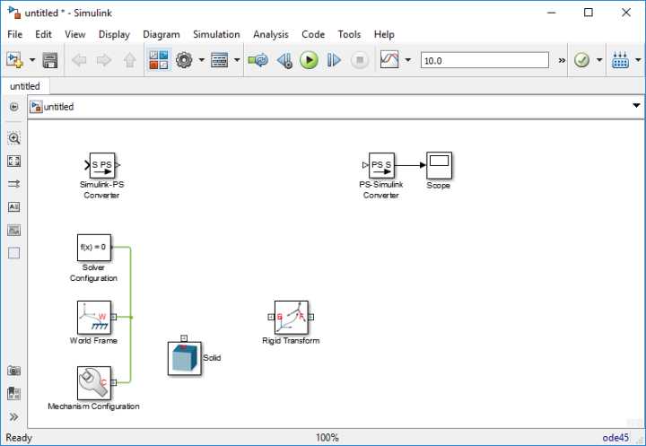Run the simulation with the green play button
Screen dimensions: 646x446
[309, 60]
